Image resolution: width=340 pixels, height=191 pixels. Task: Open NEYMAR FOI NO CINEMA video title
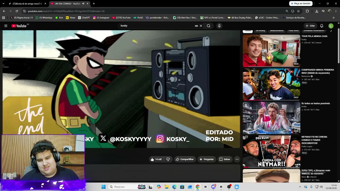(x=314, y=140)
